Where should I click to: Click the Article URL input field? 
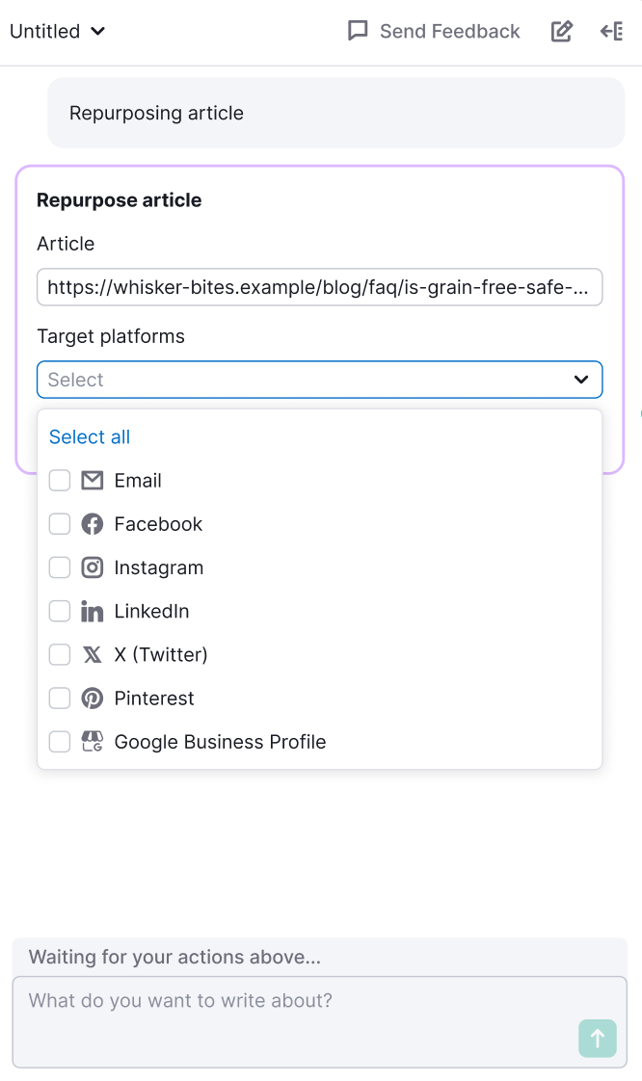(319, 287)
